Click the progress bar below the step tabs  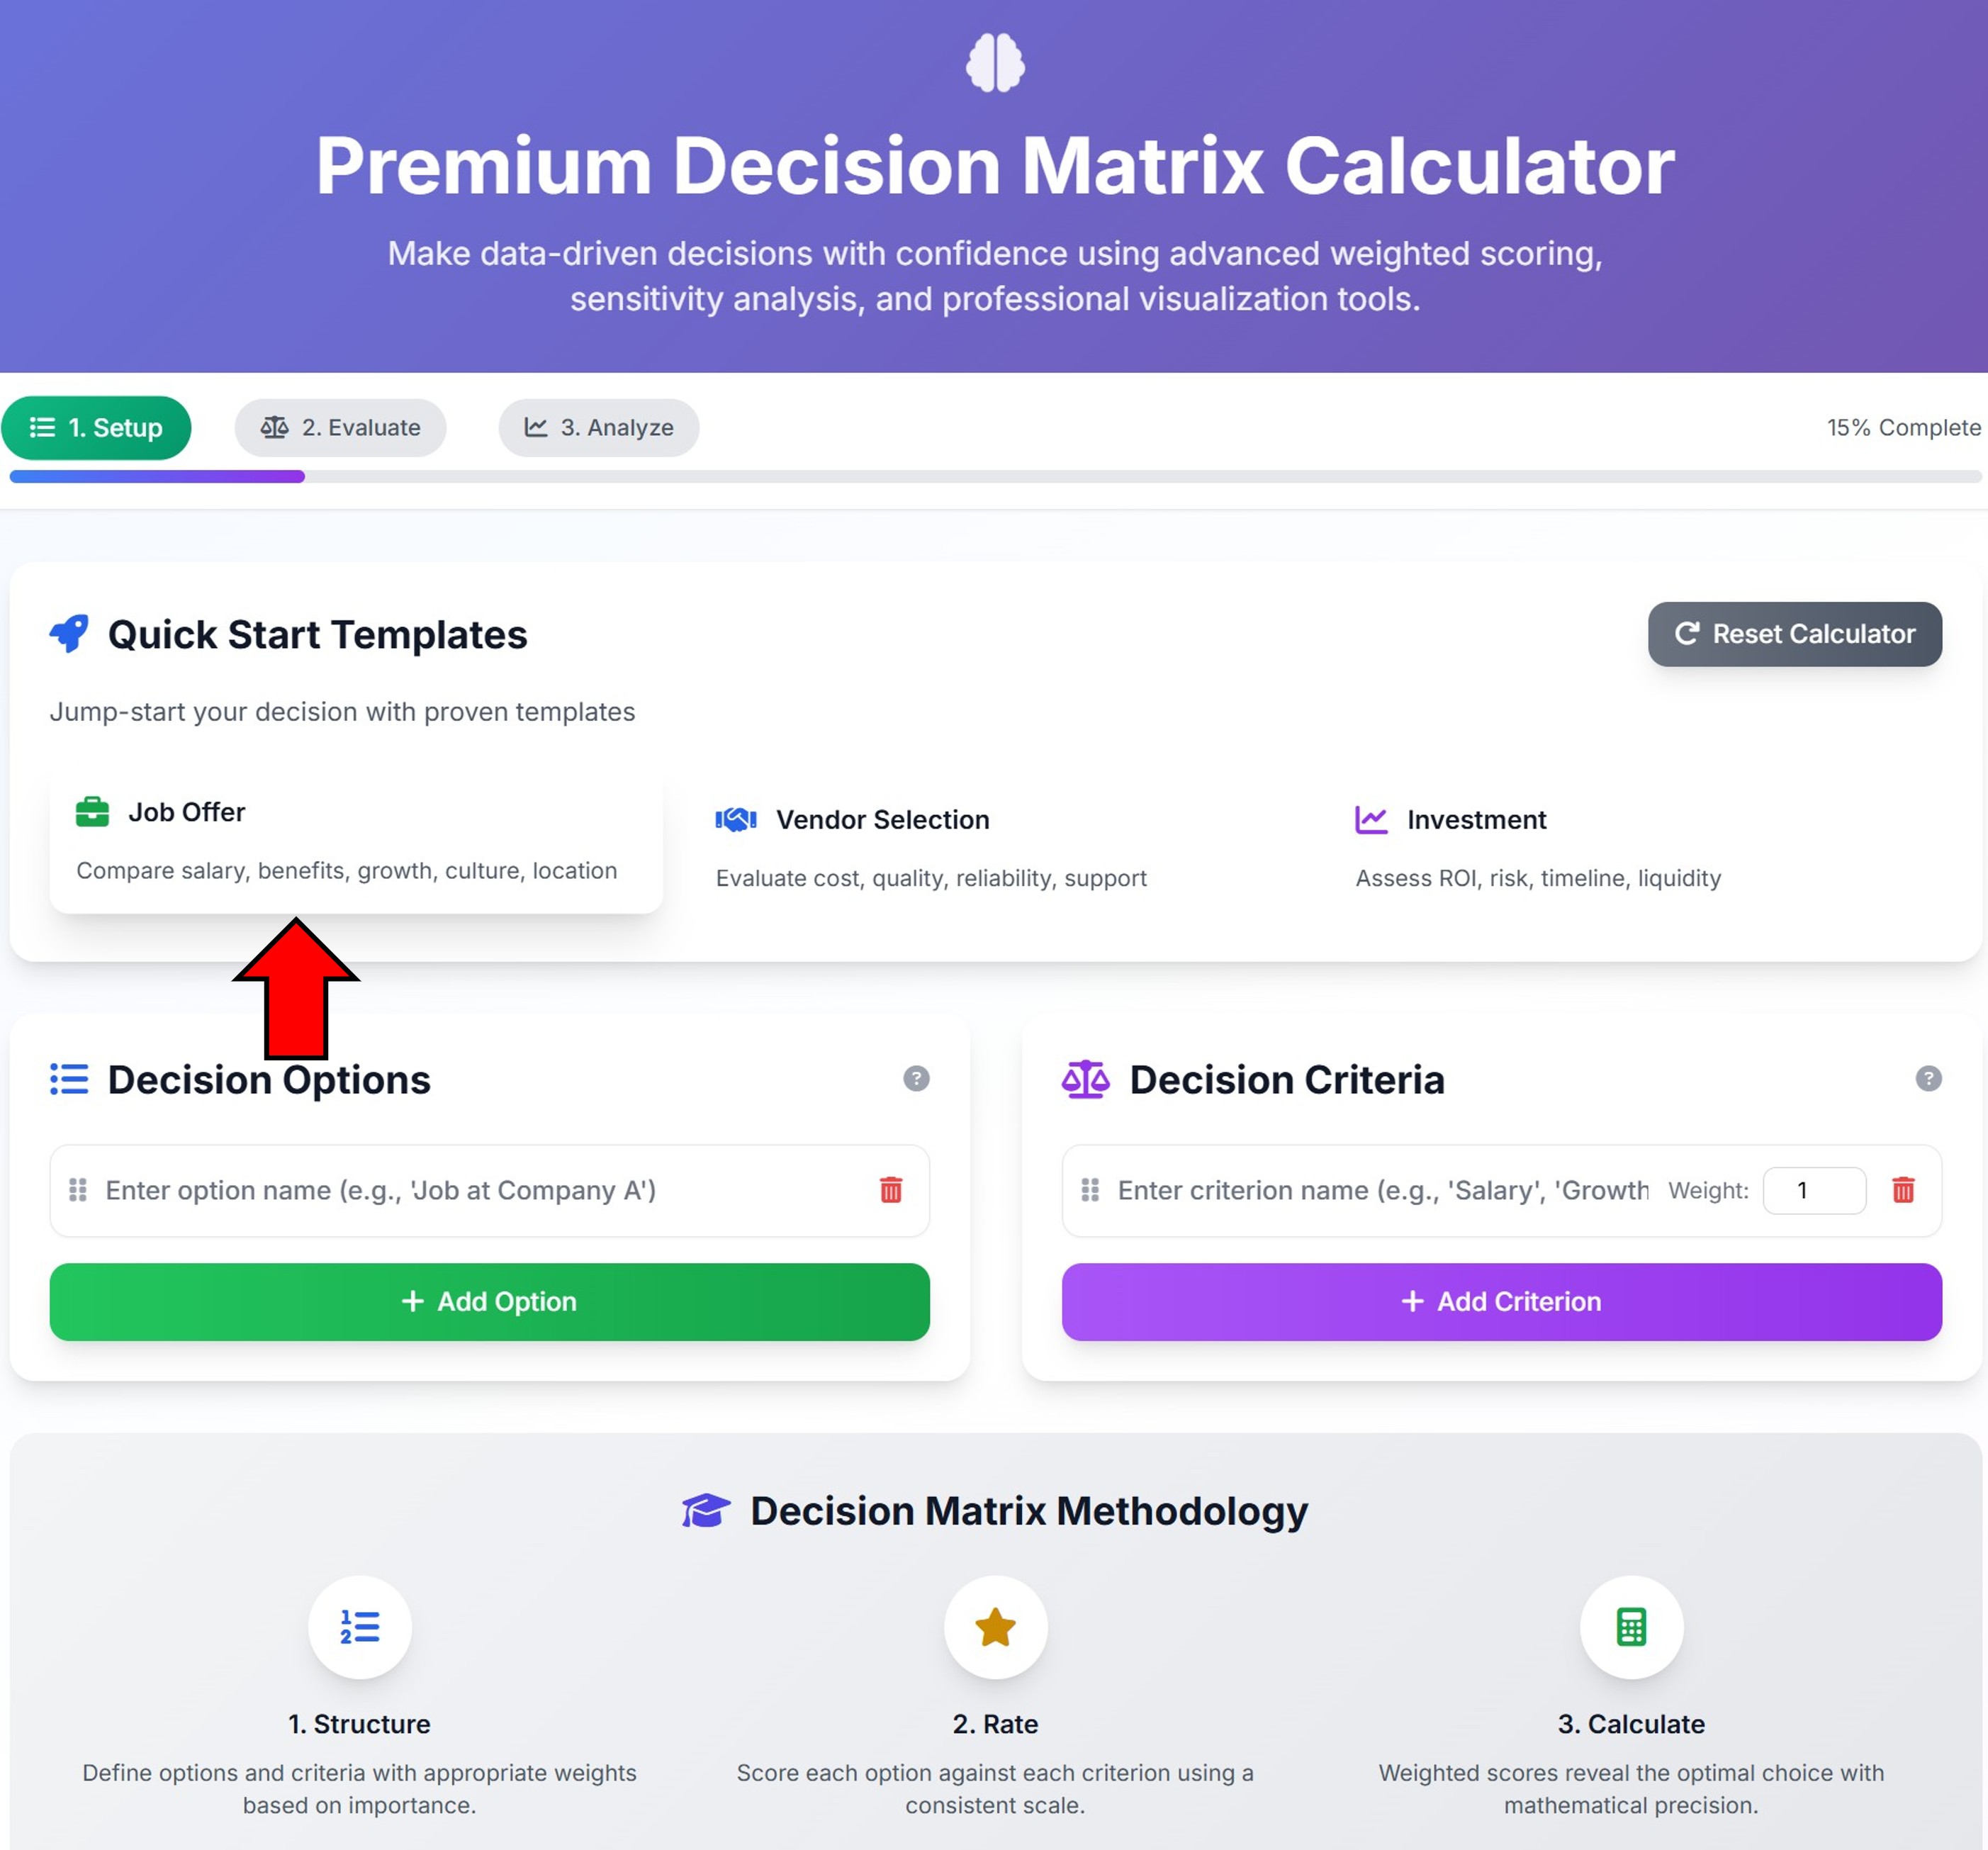coord(994,477)
